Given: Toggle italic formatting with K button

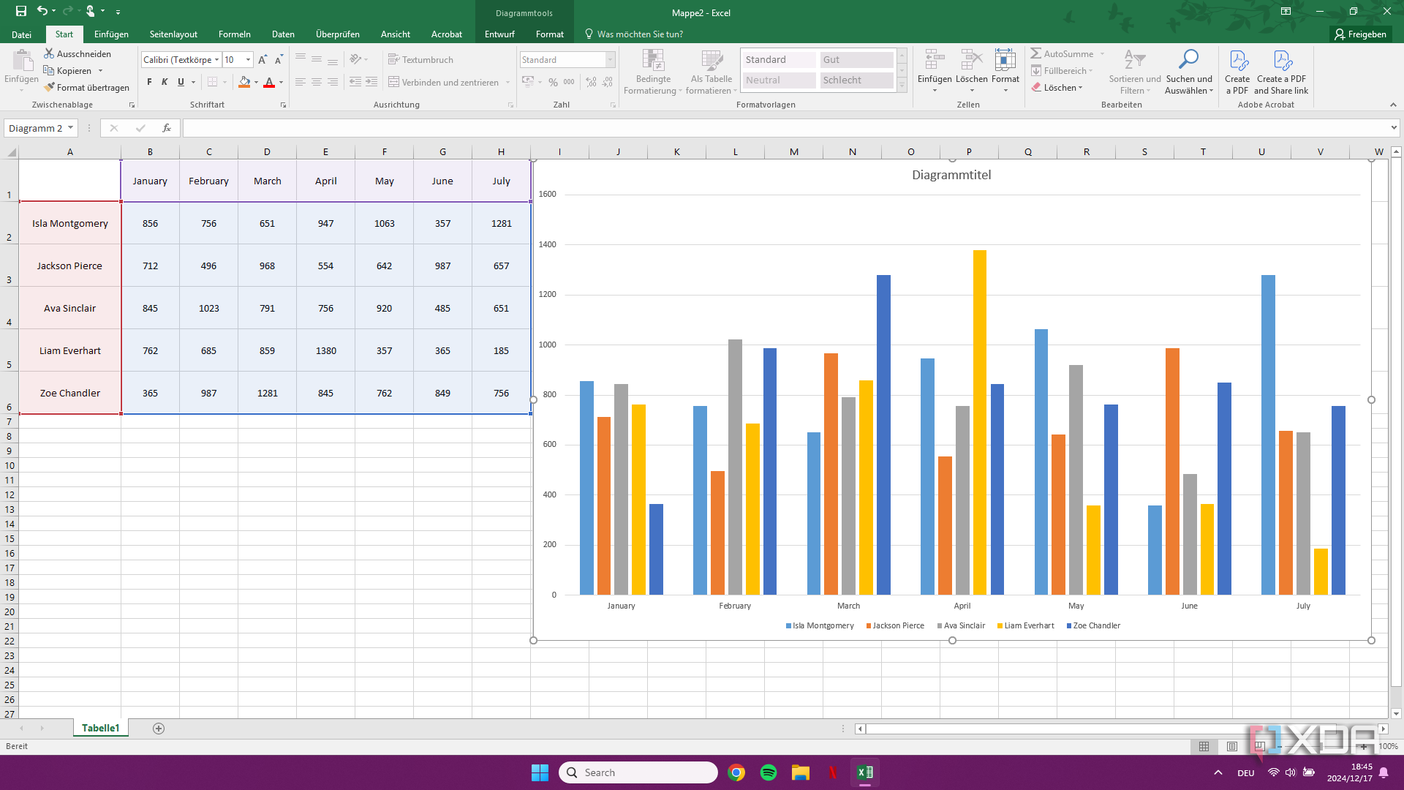Looking at the screenshot, I should tap(165, 82).
